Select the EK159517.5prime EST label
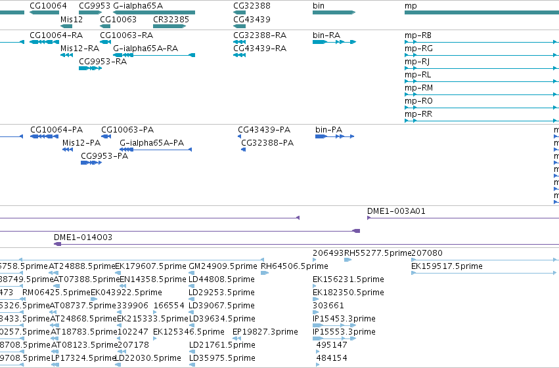This screenshot has height=368, width=559. pos(447,266)
